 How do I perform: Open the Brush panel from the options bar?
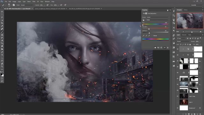click(x=14, y=5)
